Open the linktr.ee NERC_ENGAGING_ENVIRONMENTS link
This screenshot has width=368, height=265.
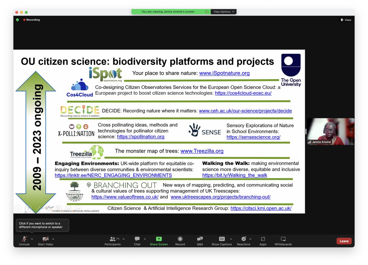(113, 175)
